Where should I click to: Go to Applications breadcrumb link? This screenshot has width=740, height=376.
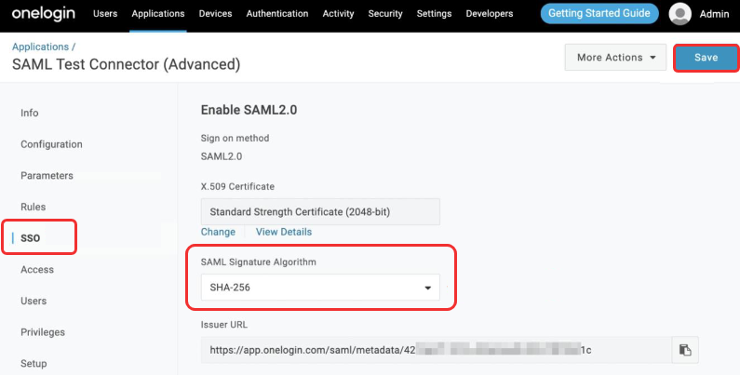coord(41,47)
